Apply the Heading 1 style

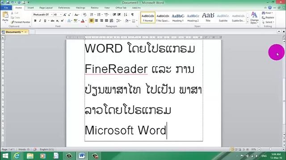pos(178,18)
